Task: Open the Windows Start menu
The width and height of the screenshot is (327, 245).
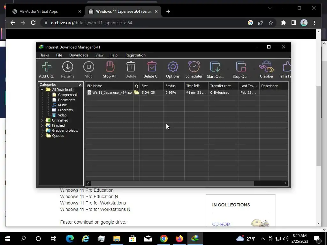Action: point(8,239)
